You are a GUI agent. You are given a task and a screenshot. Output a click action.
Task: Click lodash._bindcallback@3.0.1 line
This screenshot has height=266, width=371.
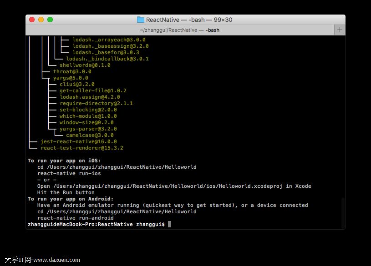point(107,59)
